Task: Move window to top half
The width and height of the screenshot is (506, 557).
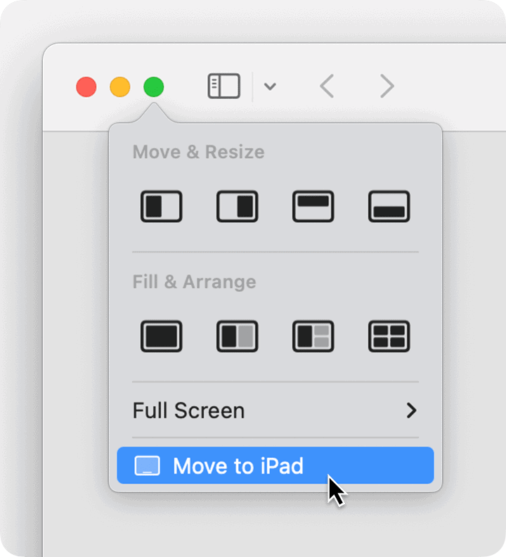Action: [x=313, y=207]
